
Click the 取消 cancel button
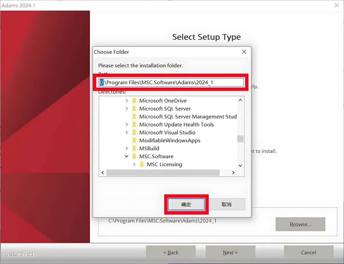[x=227, y=204]
